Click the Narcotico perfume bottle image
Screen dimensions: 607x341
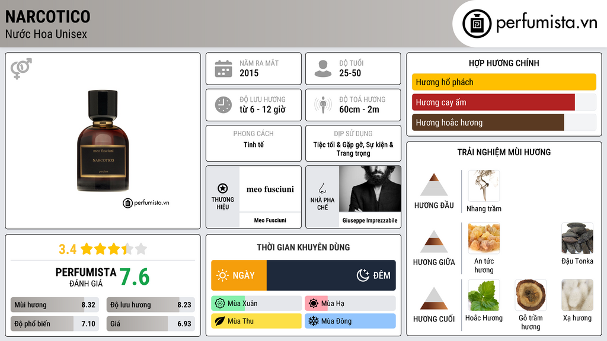103,141
